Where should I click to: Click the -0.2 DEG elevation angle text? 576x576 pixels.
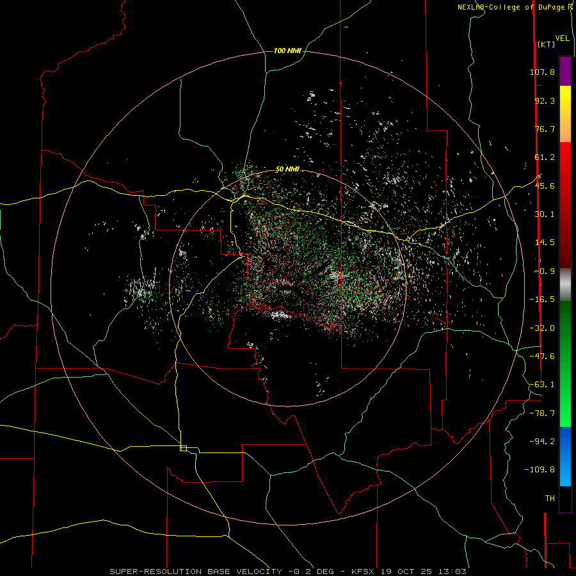tap(314, 572)
